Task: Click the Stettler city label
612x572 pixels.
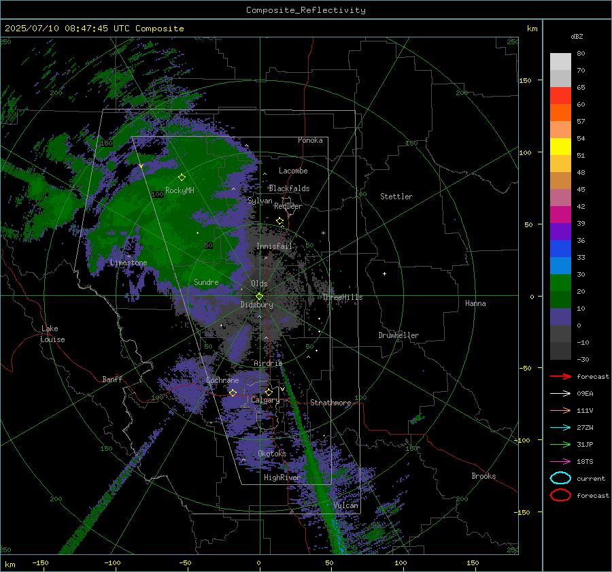Action: coord(396,197)
